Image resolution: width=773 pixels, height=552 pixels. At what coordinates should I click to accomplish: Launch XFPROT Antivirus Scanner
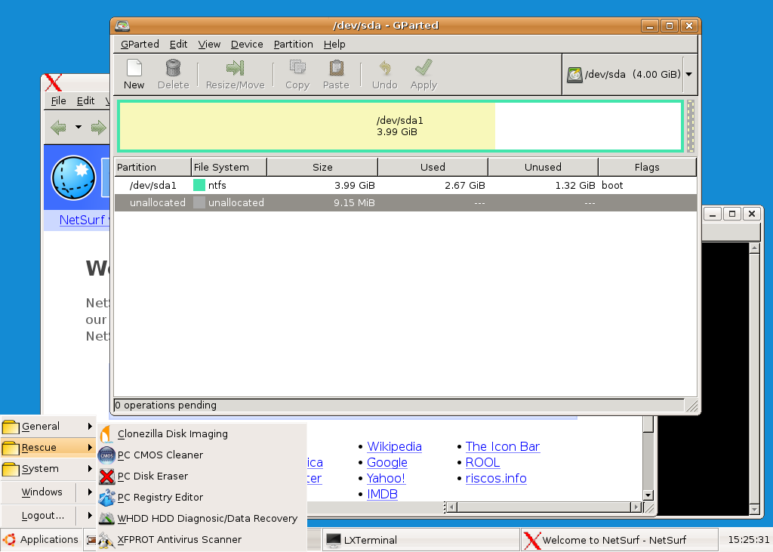(x=202, y=540)
